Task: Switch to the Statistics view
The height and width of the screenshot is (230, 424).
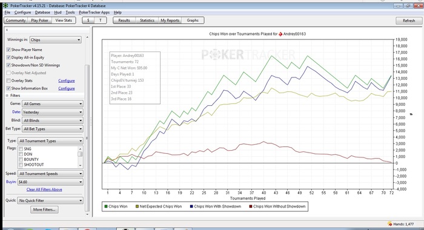Action: point(147,20)
